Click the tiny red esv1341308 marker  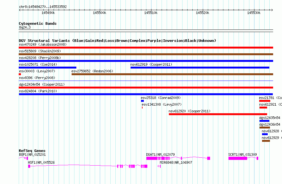[142, 108]
